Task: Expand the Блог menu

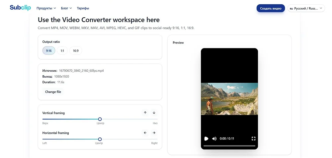Action: [66, 8]
